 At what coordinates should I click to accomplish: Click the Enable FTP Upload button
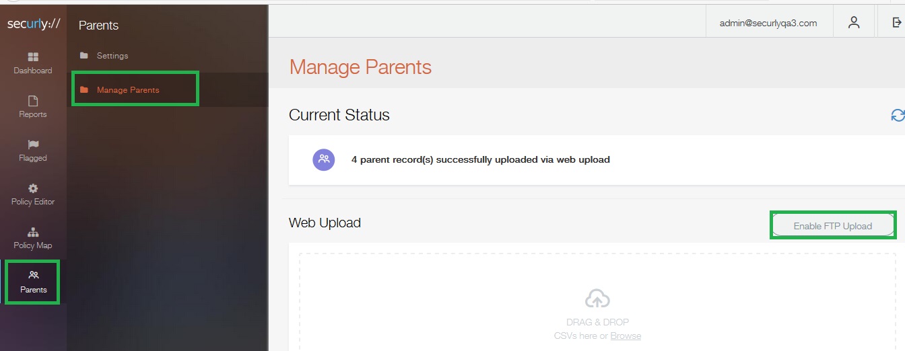pyautogui.click(x=833, y=226)
